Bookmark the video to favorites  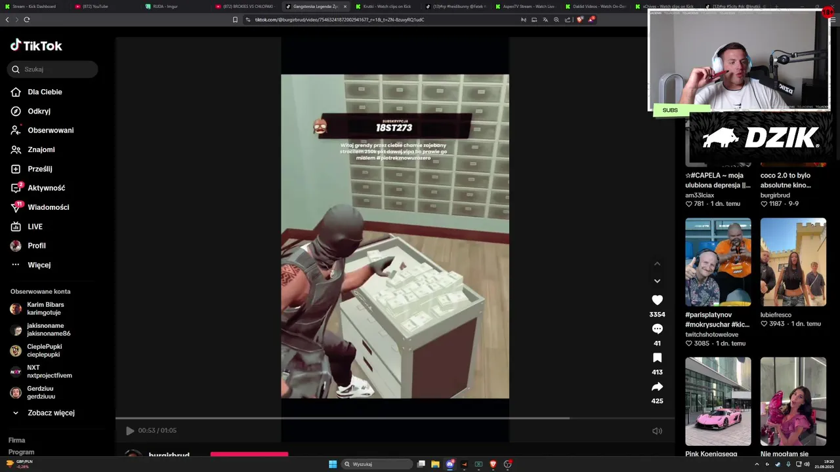click(x=657, y=357)
